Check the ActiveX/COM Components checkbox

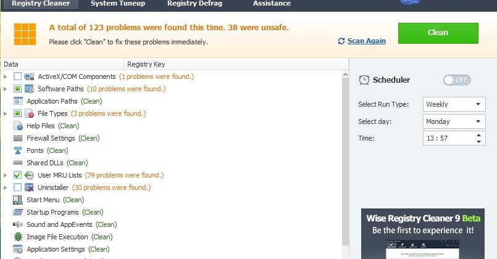pos(17,76)
